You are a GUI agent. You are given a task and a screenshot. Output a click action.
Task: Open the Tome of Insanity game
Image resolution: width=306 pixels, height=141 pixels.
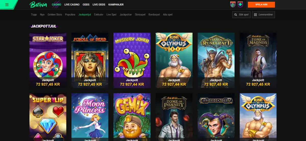click(174, 117)
